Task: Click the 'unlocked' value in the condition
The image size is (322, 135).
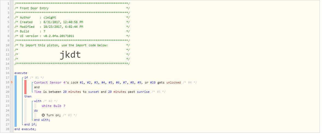Action: [x=174, y=83]
